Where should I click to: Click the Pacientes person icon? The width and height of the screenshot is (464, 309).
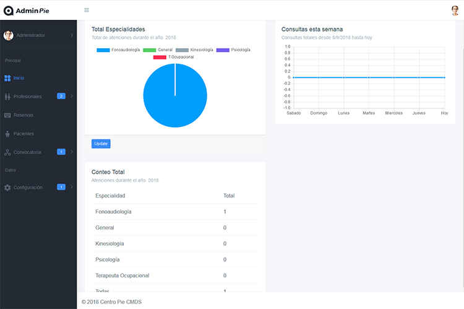pyautogui.click(x=7, y=134)
